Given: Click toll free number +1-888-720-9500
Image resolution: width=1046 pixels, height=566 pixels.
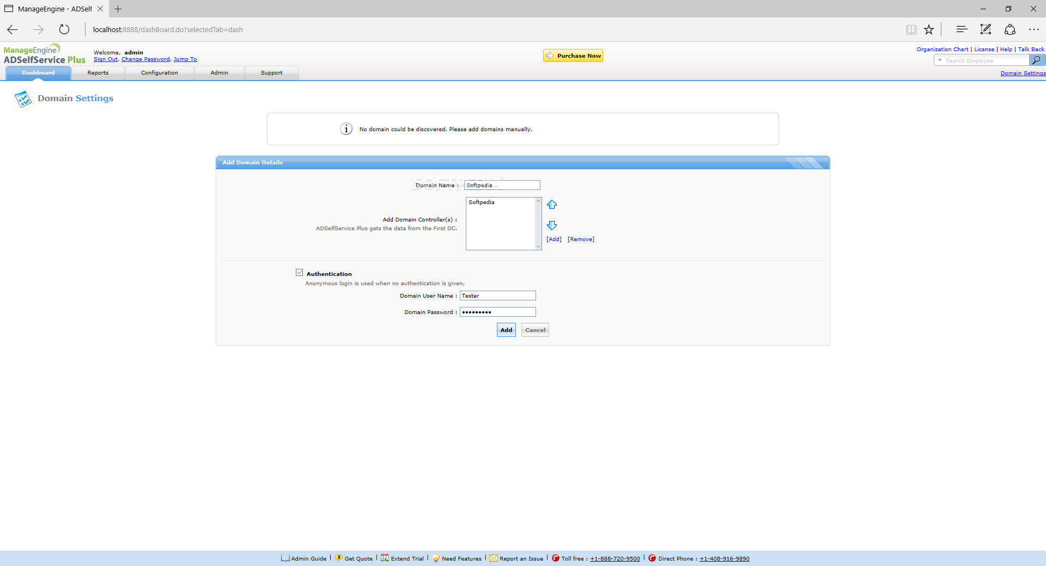Looking at the screenshot, I should [615, 559].
